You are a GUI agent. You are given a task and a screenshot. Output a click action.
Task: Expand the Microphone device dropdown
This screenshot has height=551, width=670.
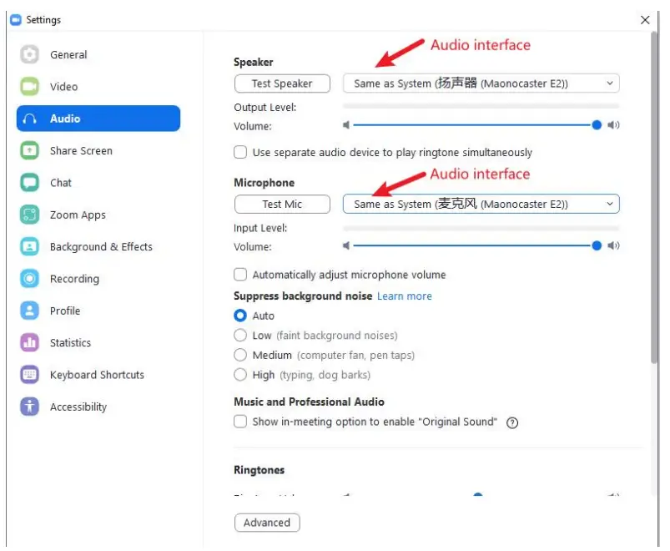click(x=481, y=205)
